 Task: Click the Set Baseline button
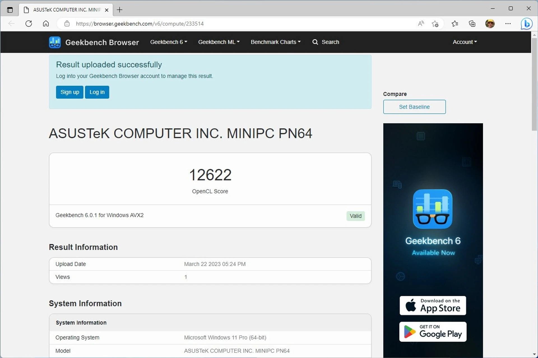[414, 107]
